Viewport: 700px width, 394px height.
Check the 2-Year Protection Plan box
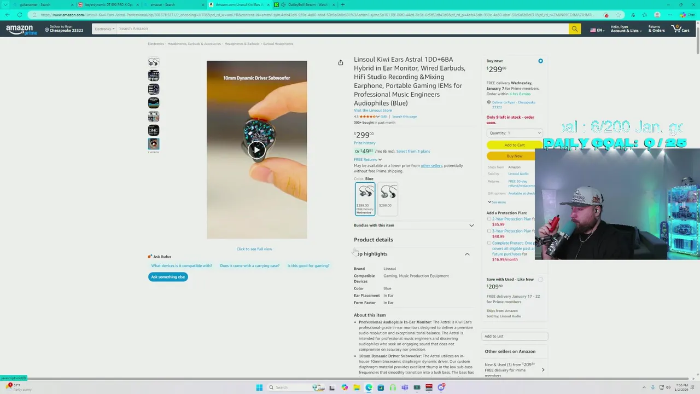point(489,219)
